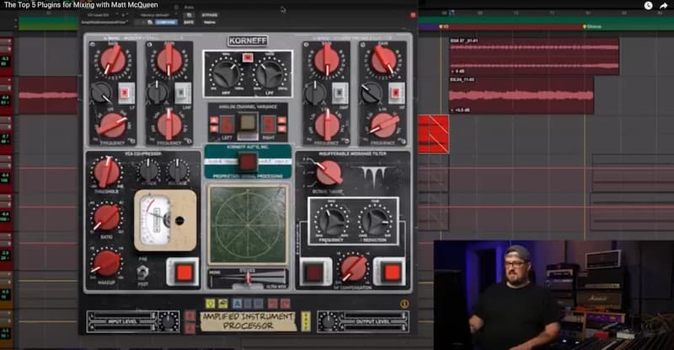The image size is (674, 350).
Task: Select the blue A preset slot button
Action: click(x=237, y=304)
